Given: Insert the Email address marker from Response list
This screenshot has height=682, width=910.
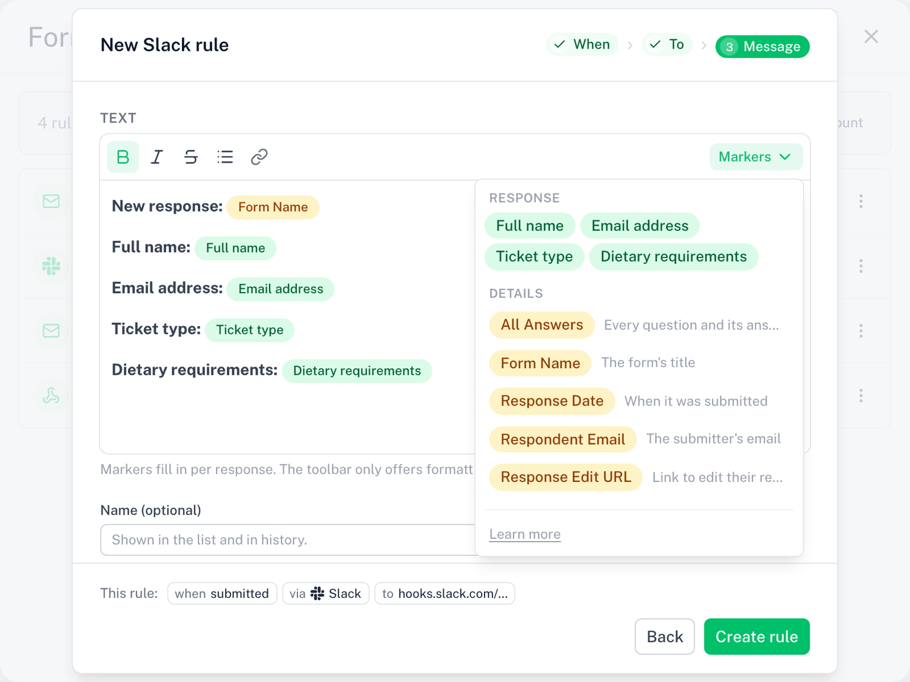Looking at the screenshot, I should pos(640,226).
